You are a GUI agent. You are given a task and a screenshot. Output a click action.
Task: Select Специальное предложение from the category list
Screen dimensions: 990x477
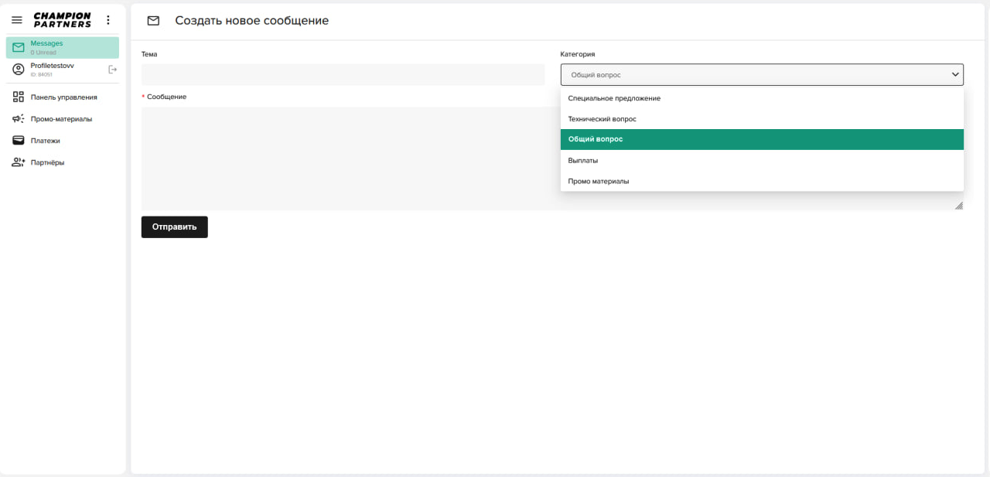(614, 98)
